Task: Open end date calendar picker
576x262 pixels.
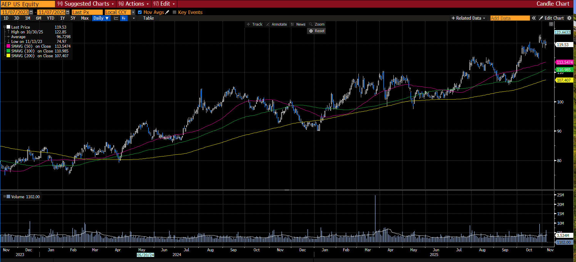Action: click(x=68, y=12)
